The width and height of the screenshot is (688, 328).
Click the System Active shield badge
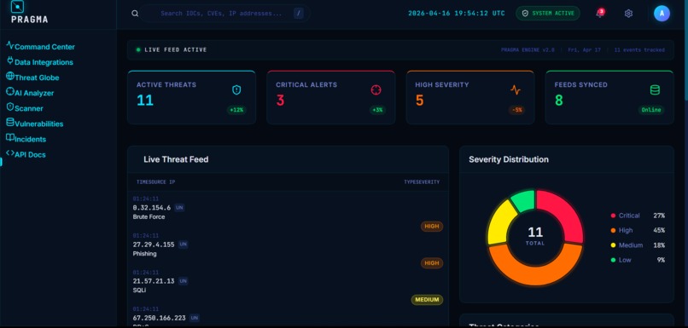[548, 14]
